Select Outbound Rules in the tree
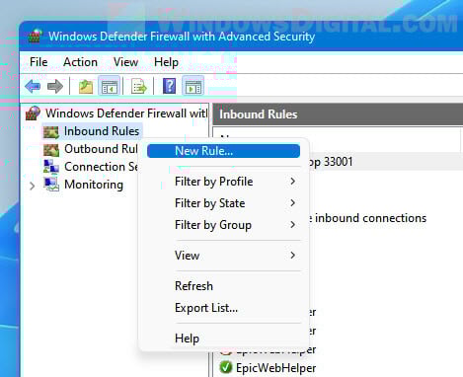 coord(101,149)
